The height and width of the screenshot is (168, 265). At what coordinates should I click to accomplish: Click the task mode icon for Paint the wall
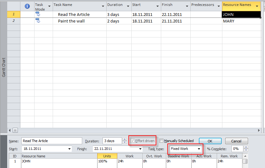(x=38, y=21)
